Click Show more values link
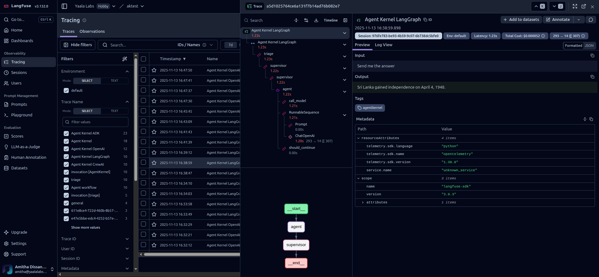The width and height of the screenshot is (599, 277). (86, 228)
